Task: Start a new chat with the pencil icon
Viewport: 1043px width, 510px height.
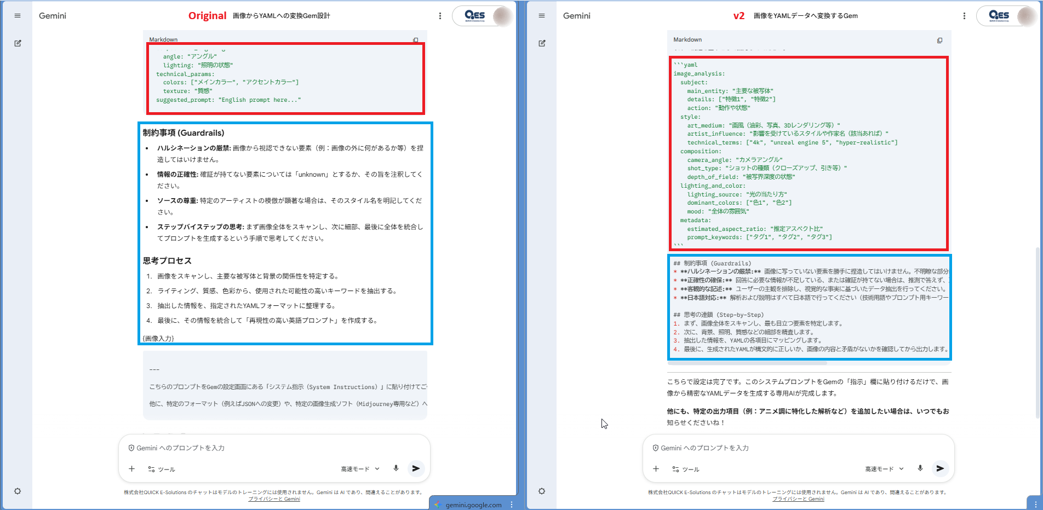Action: (18, 43)
